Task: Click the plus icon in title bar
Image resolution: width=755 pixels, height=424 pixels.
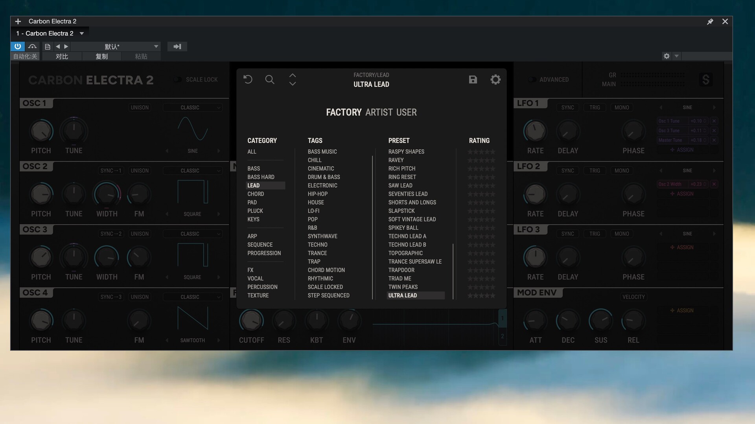Action: point(18,21)
